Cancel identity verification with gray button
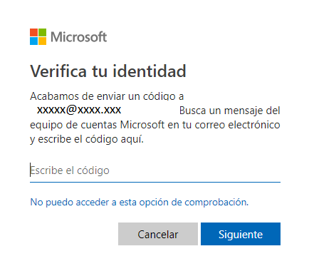 (158, 234)
